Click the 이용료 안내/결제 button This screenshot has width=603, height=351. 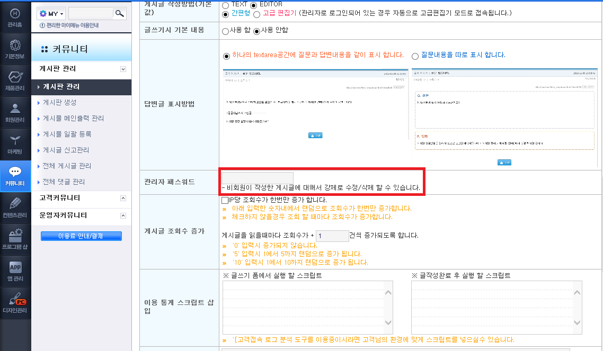tap(81, 236)
